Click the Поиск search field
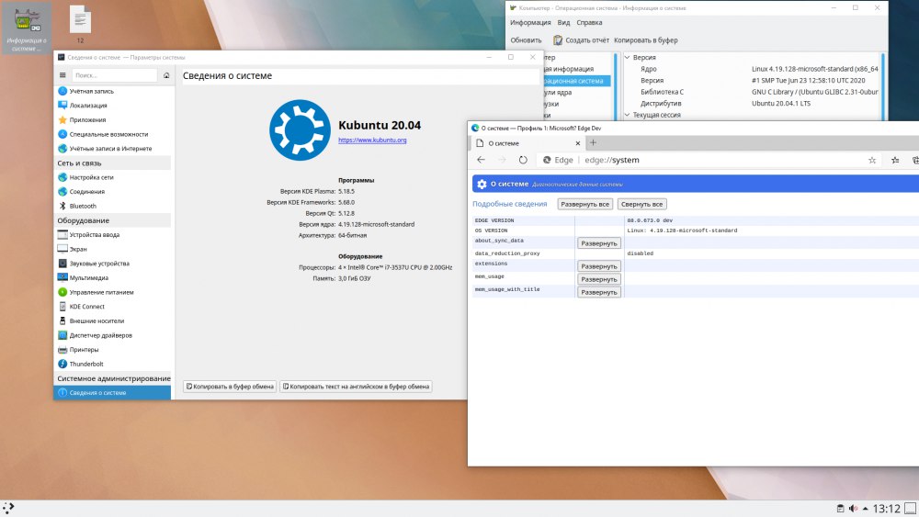 (114, 75)
